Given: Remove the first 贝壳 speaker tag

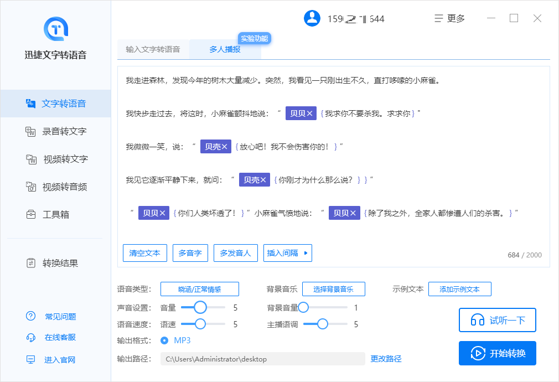Looking at the screenshot, I should 225,146.
